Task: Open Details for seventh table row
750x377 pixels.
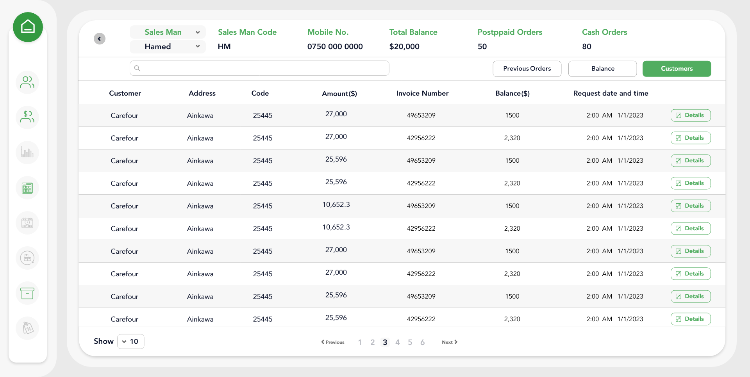Action: [x=691, y=251]
